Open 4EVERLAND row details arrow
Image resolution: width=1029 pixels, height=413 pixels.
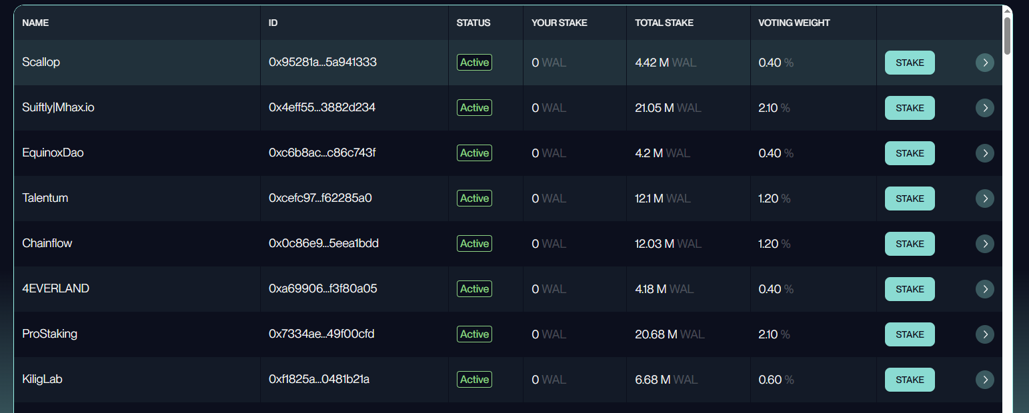pos(985,289)
